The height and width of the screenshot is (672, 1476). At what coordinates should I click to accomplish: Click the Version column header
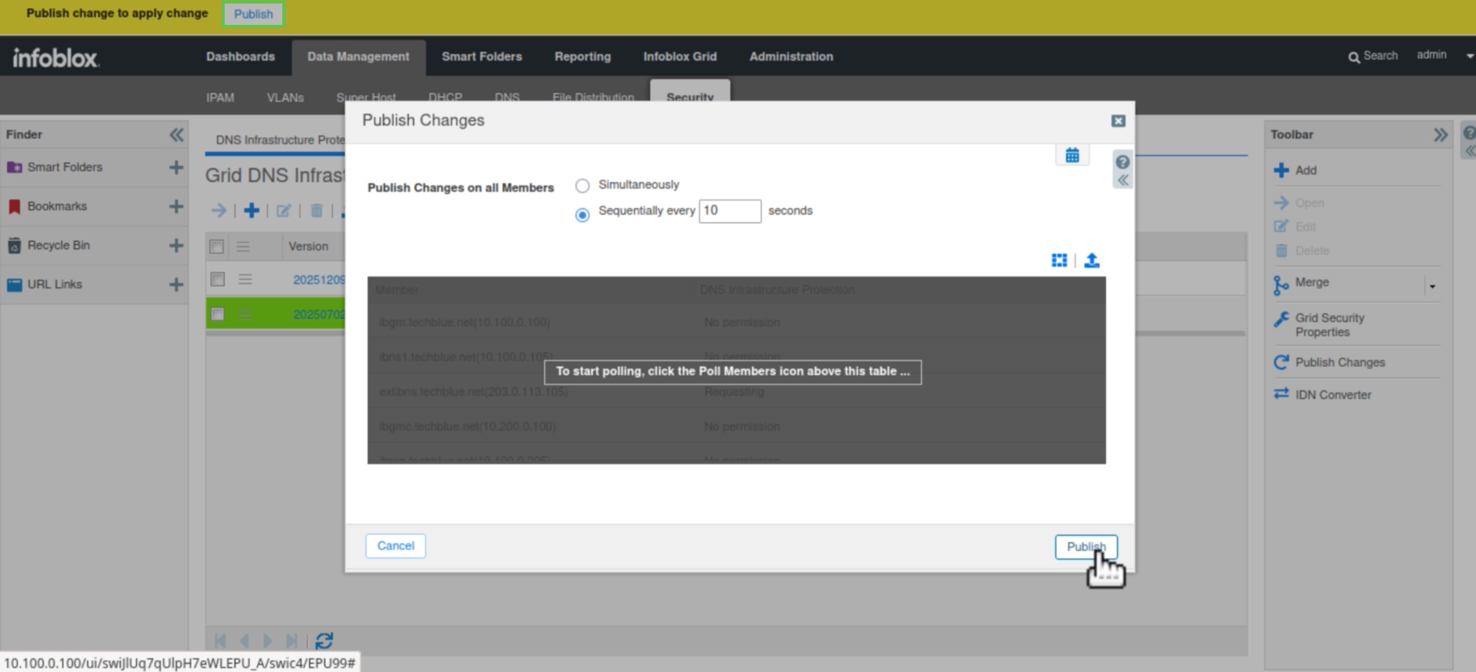(x=308, y=246)
